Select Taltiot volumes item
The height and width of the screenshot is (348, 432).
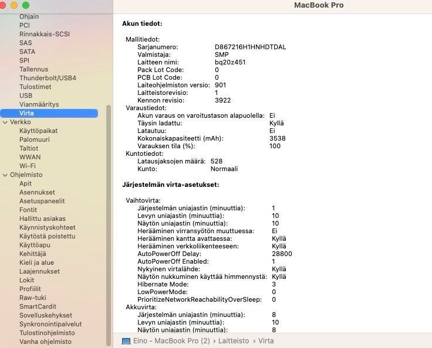pyautogui.click(x=29, y=149)
